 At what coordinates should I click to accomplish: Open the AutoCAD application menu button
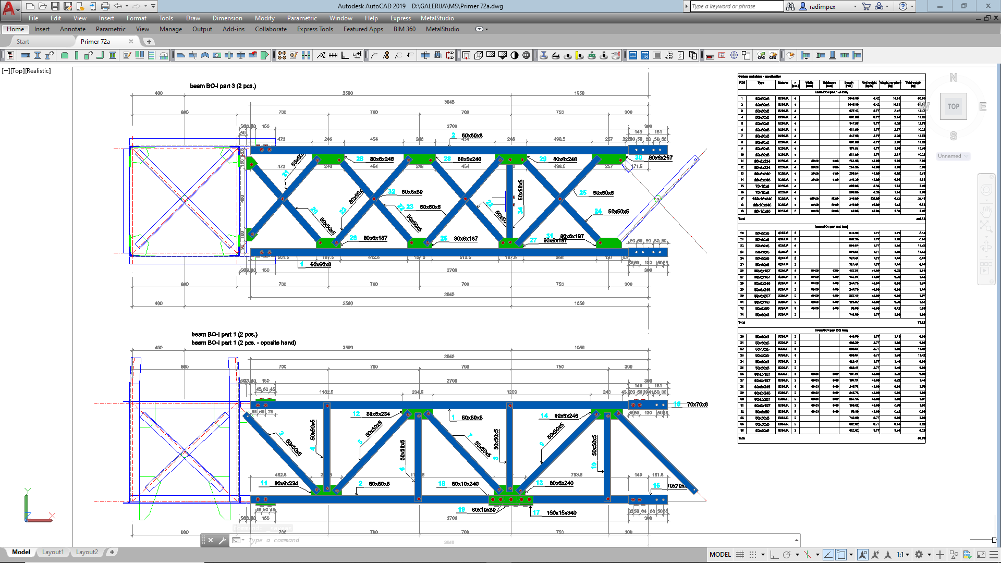point(9,7)
